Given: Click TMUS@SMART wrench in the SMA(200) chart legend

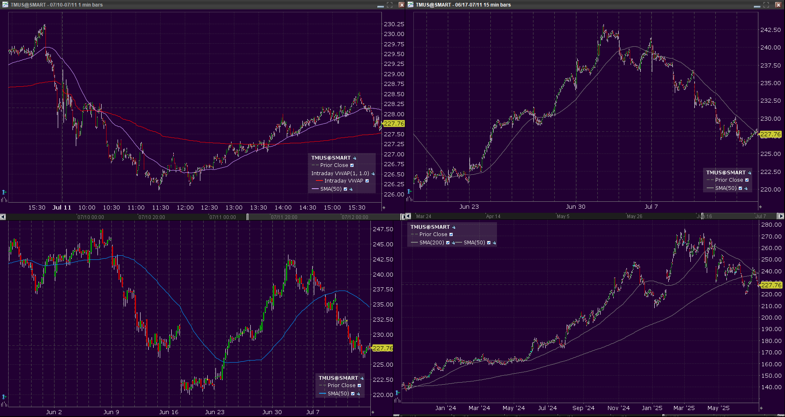Looking at the screenshot, I should coord(454,228).
